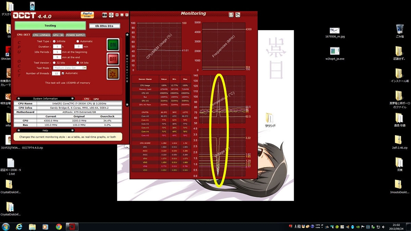
Task: Click the Monitoring window second top-right icon
Action: [238, 15]
